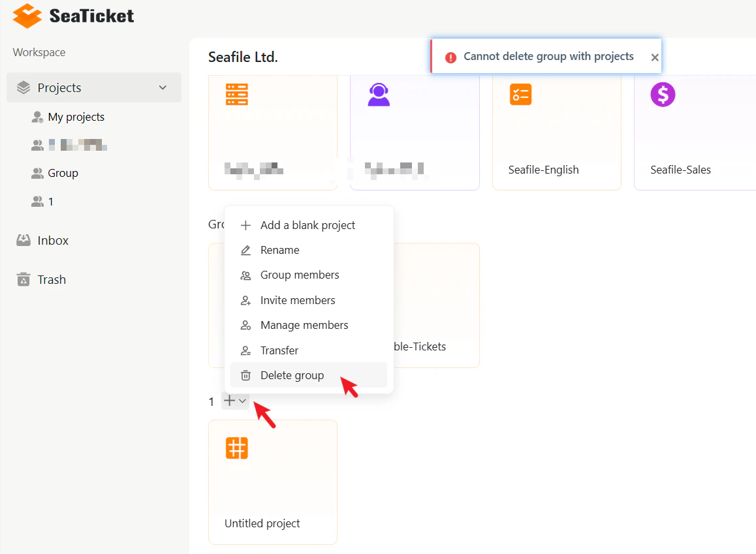Click the Workspace label in sidebar
The height and width of the screenshot is (554, 756).
[39, 52]
